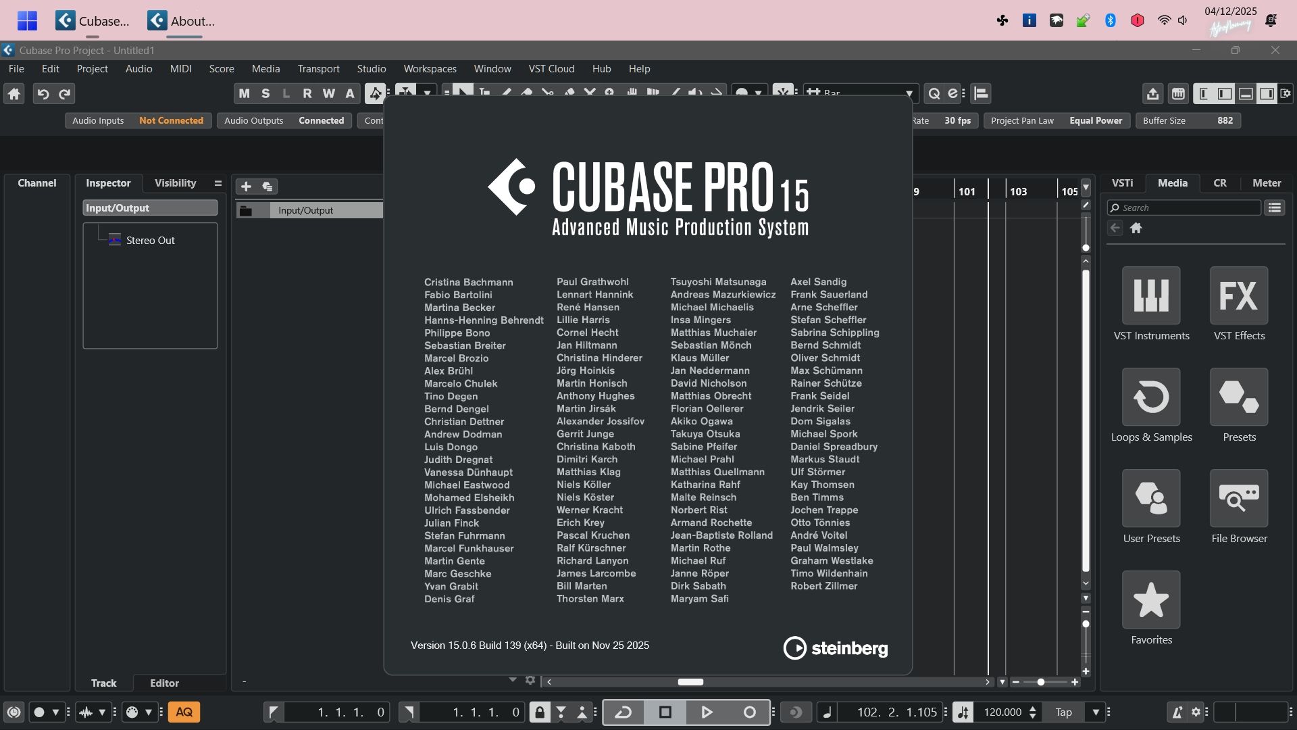
Task: Open the Inspector settings menu icon
Action: (x=218, y=183)
